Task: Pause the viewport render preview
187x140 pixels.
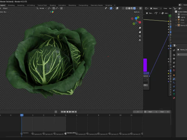Action: point(140,8)
